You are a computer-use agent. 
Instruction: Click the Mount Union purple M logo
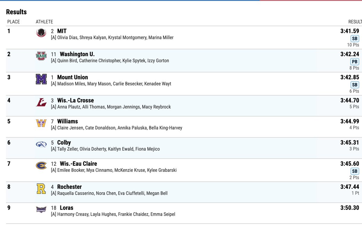41,79
